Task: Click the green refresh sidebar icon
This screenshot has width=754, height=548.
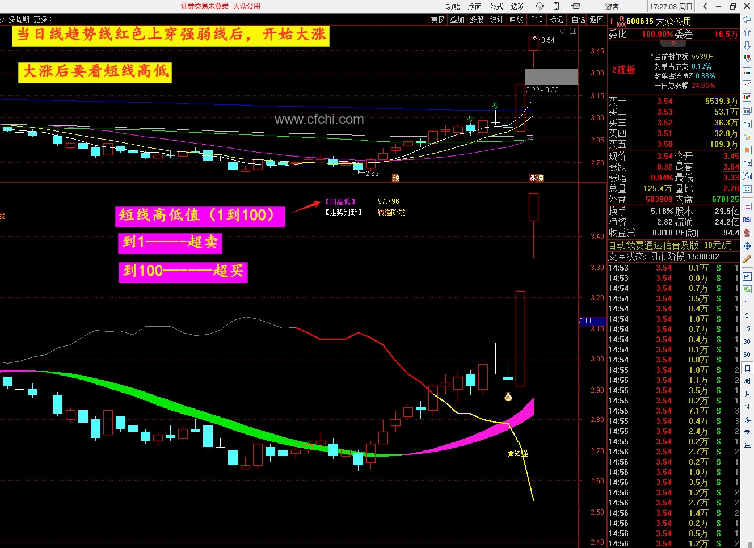Action: pos(747,289)
